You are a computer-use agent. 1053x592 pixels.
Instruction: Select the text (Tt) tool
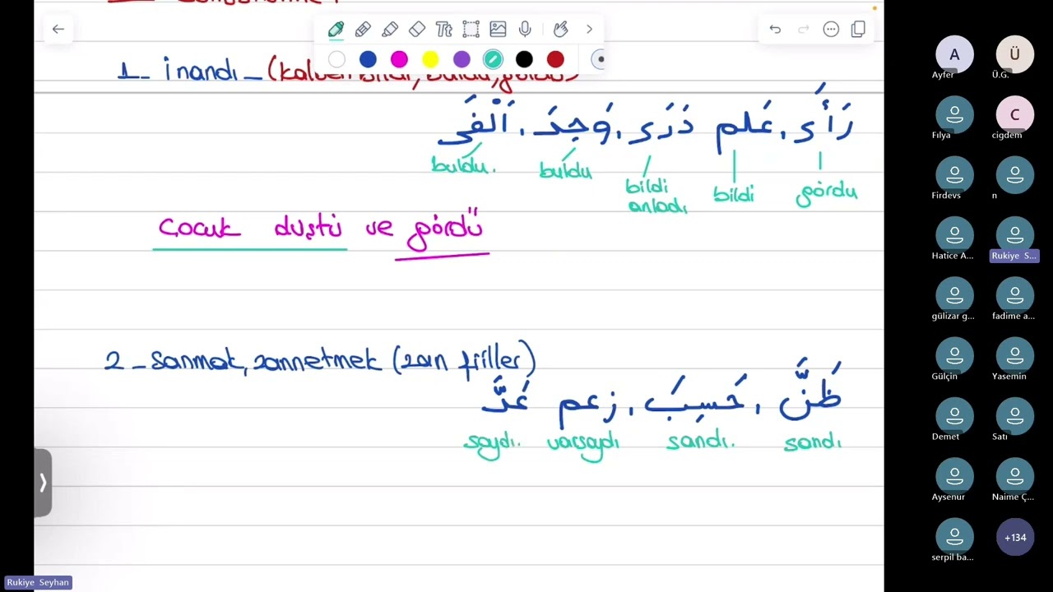tap(444, 30)
